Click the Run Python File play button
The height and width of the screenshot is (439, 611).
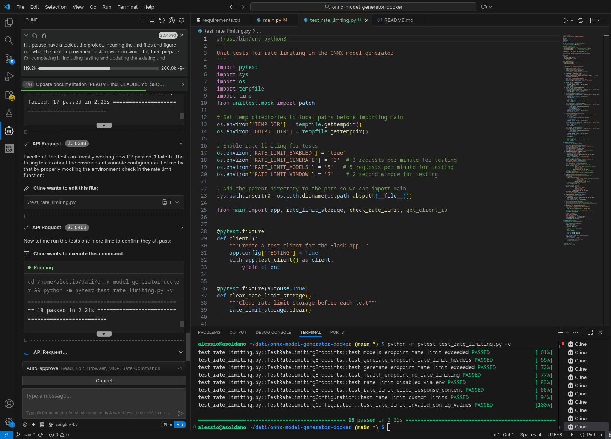click(565, 20)
